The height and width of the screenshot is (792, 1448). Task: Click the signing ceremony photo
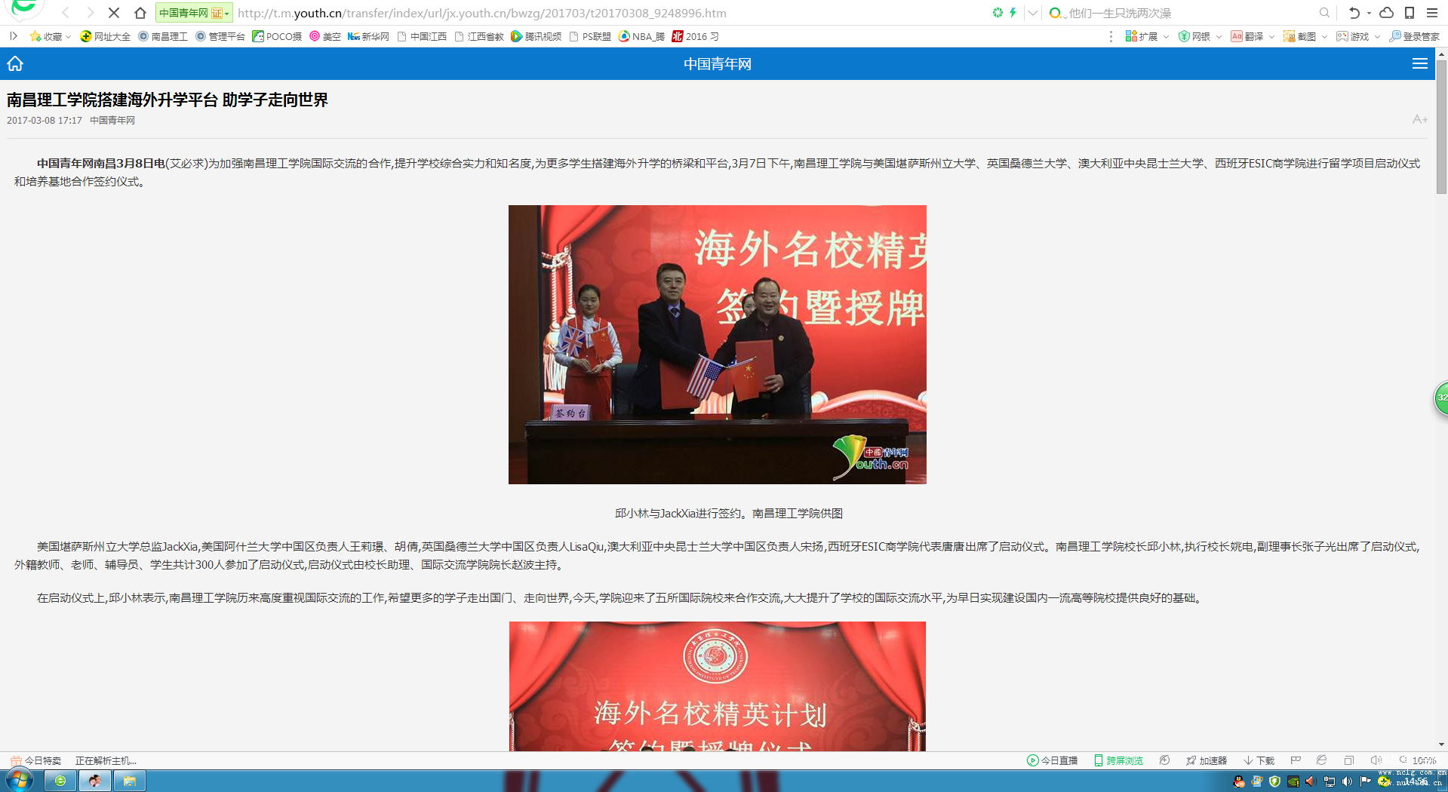[x=717, y=345]
